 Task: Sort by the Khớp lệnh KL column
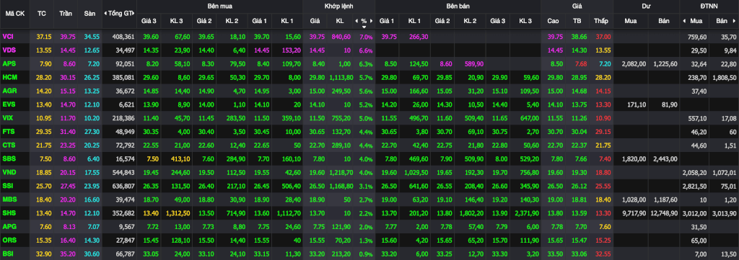click(x=340, y=21)
